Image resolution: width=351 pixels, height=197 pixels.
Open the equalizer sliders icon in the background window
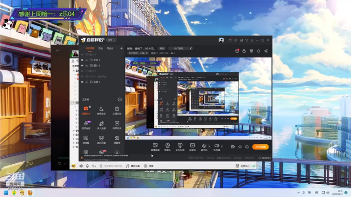coord(94,166)
